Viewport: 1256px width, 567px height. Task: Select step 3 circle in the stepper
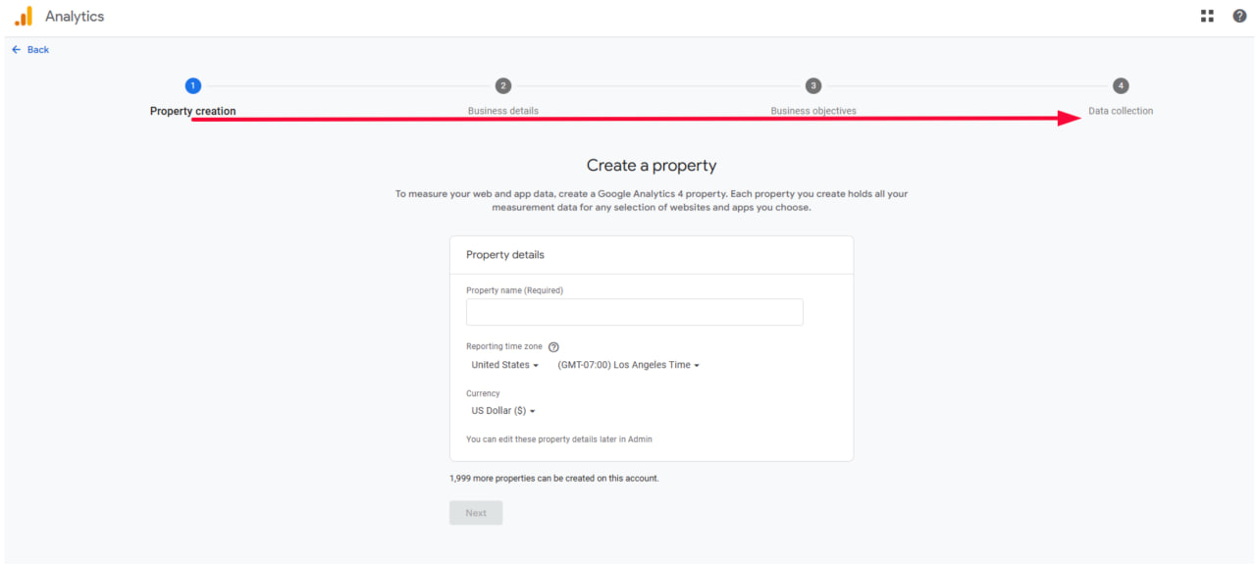(813, 86)
